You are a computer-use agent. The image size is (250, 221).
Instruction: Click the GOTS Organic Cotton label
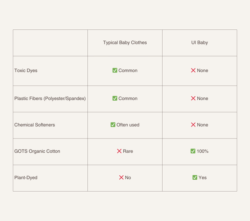click(37, 151)
